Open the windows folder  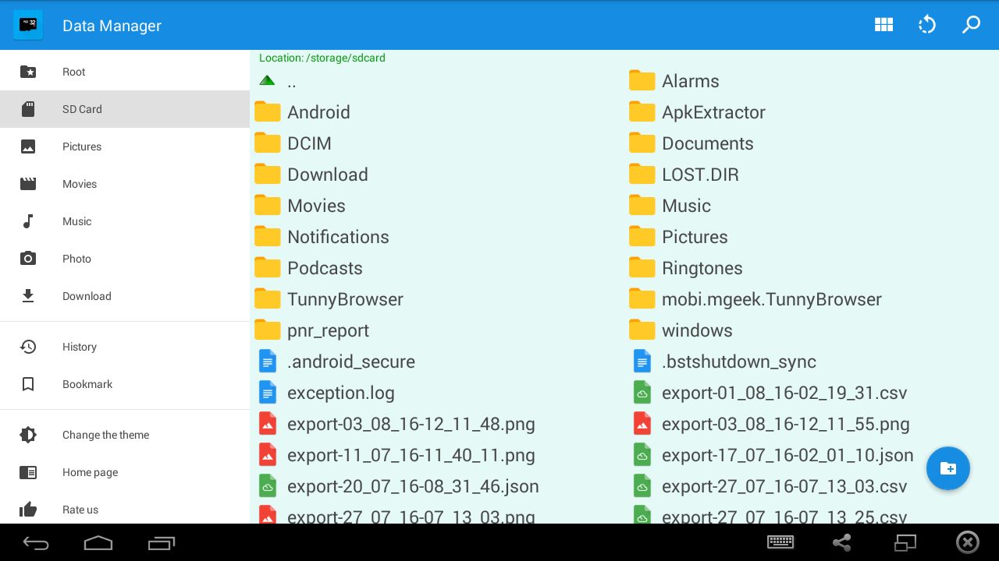[812, 330]
